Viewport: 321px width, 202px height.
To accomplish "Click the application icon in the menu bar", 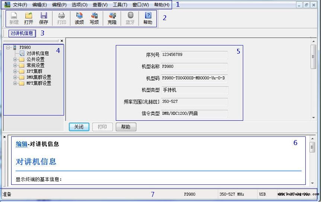I will coord(7,4).
